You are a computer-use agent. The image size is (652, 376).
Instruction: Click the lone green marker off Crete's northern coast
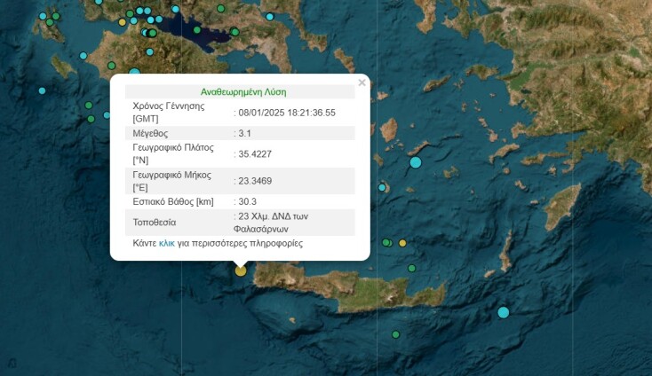411,268
